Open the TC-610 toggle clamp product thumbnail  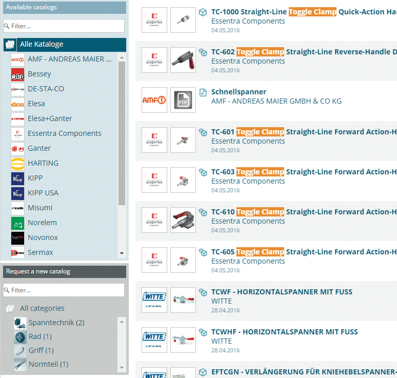tap(183, 220)
